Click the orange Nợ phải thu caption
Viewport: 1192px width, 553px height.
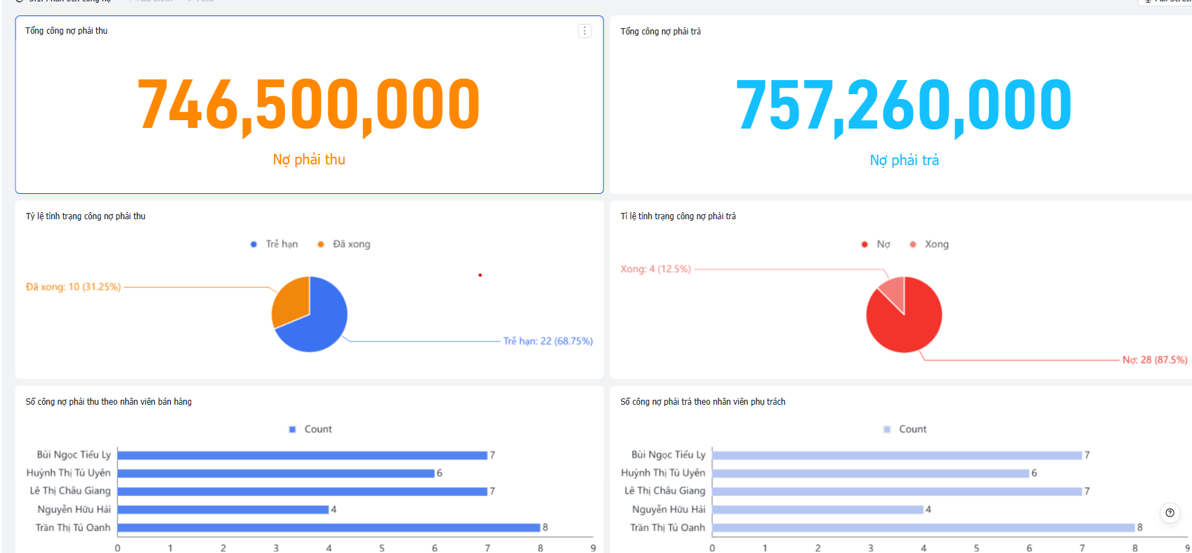(x=309, y=160)
